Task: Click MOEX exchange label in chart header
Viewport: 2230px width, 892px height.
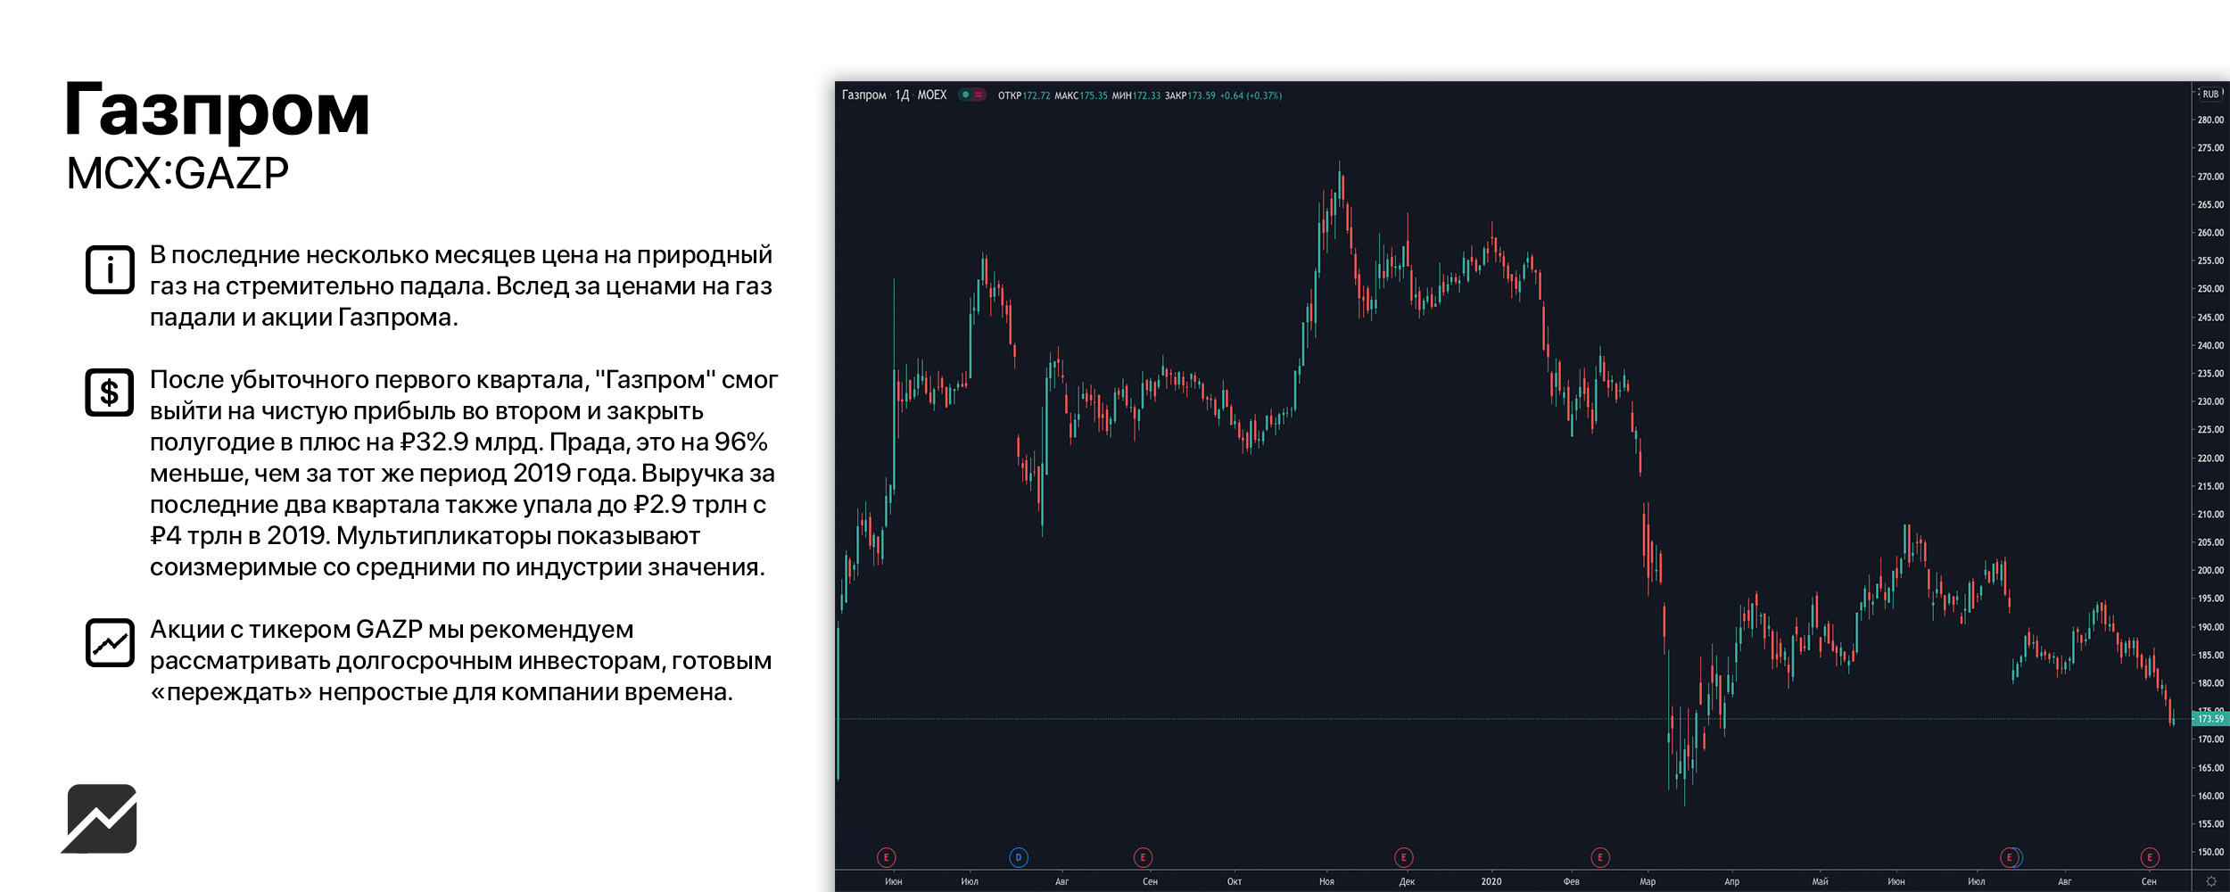Action: pos(932,95)
